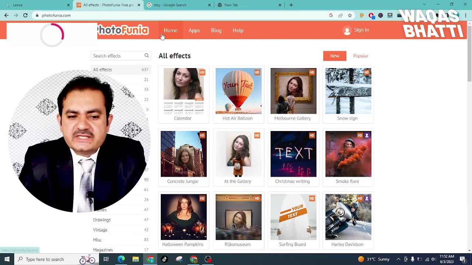Open the Magazines category
472x265 pixels.
[x=121, y=250]
